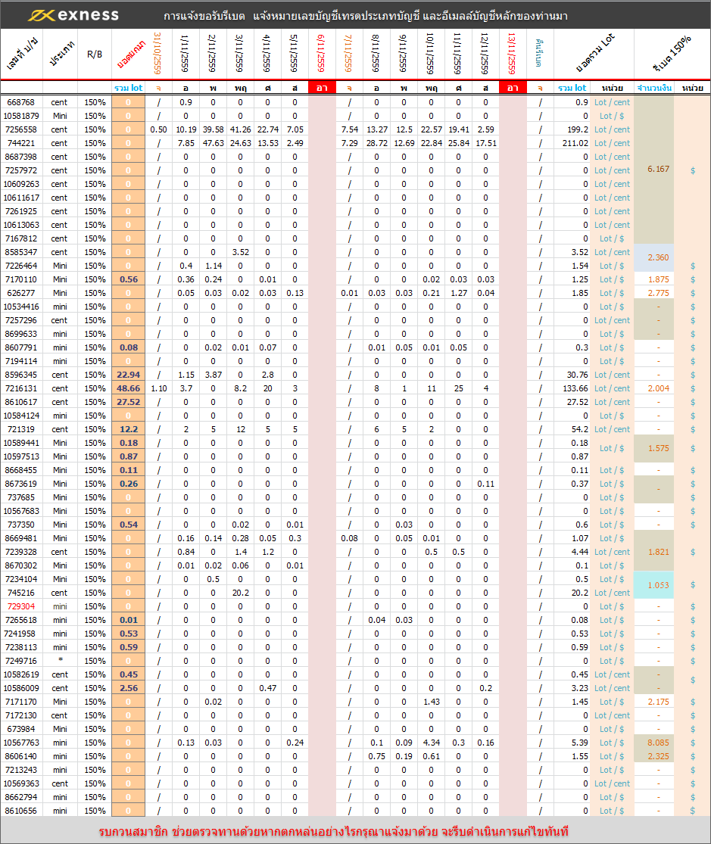The height and width of the screenshot is (844, 711).
Task: Click account number 7171170
Action: point(21,702)
